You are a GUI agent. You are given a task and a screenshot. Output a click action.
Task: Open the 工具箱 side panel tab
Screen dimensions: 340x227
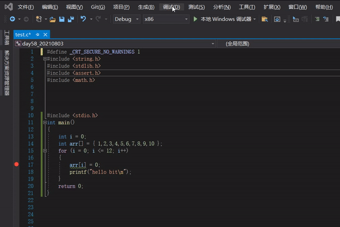pos(7,37)
